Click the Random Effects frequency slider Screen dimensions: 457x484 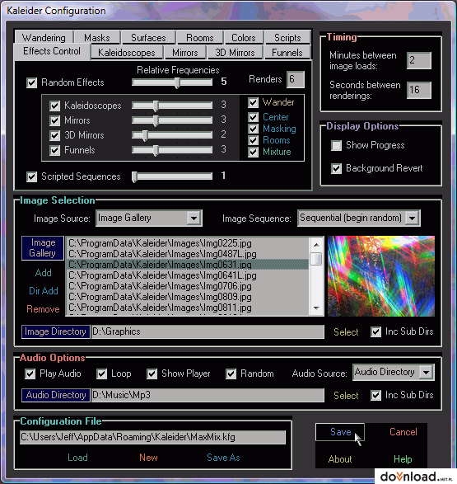172,82
